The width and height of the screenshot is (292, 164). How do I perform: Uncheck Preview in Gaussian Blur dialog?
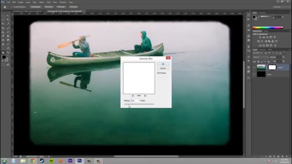[x=158, y=73]
